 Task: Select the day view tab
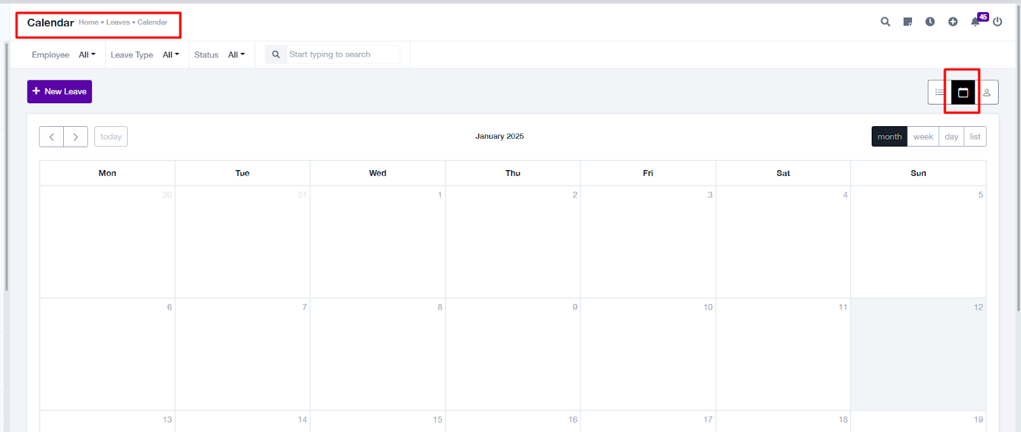951,136
